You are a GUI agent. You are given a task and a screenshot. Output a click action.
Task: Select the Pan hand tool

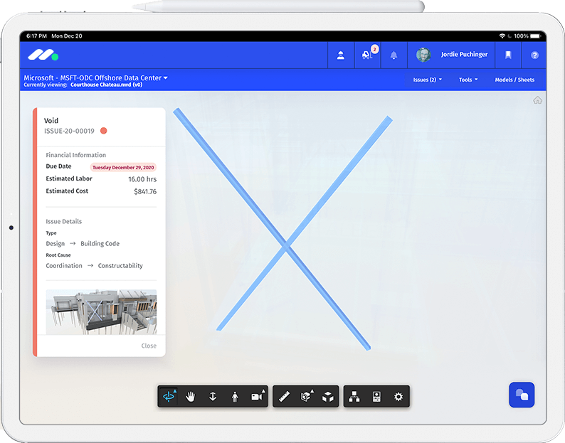pos(190,397)
